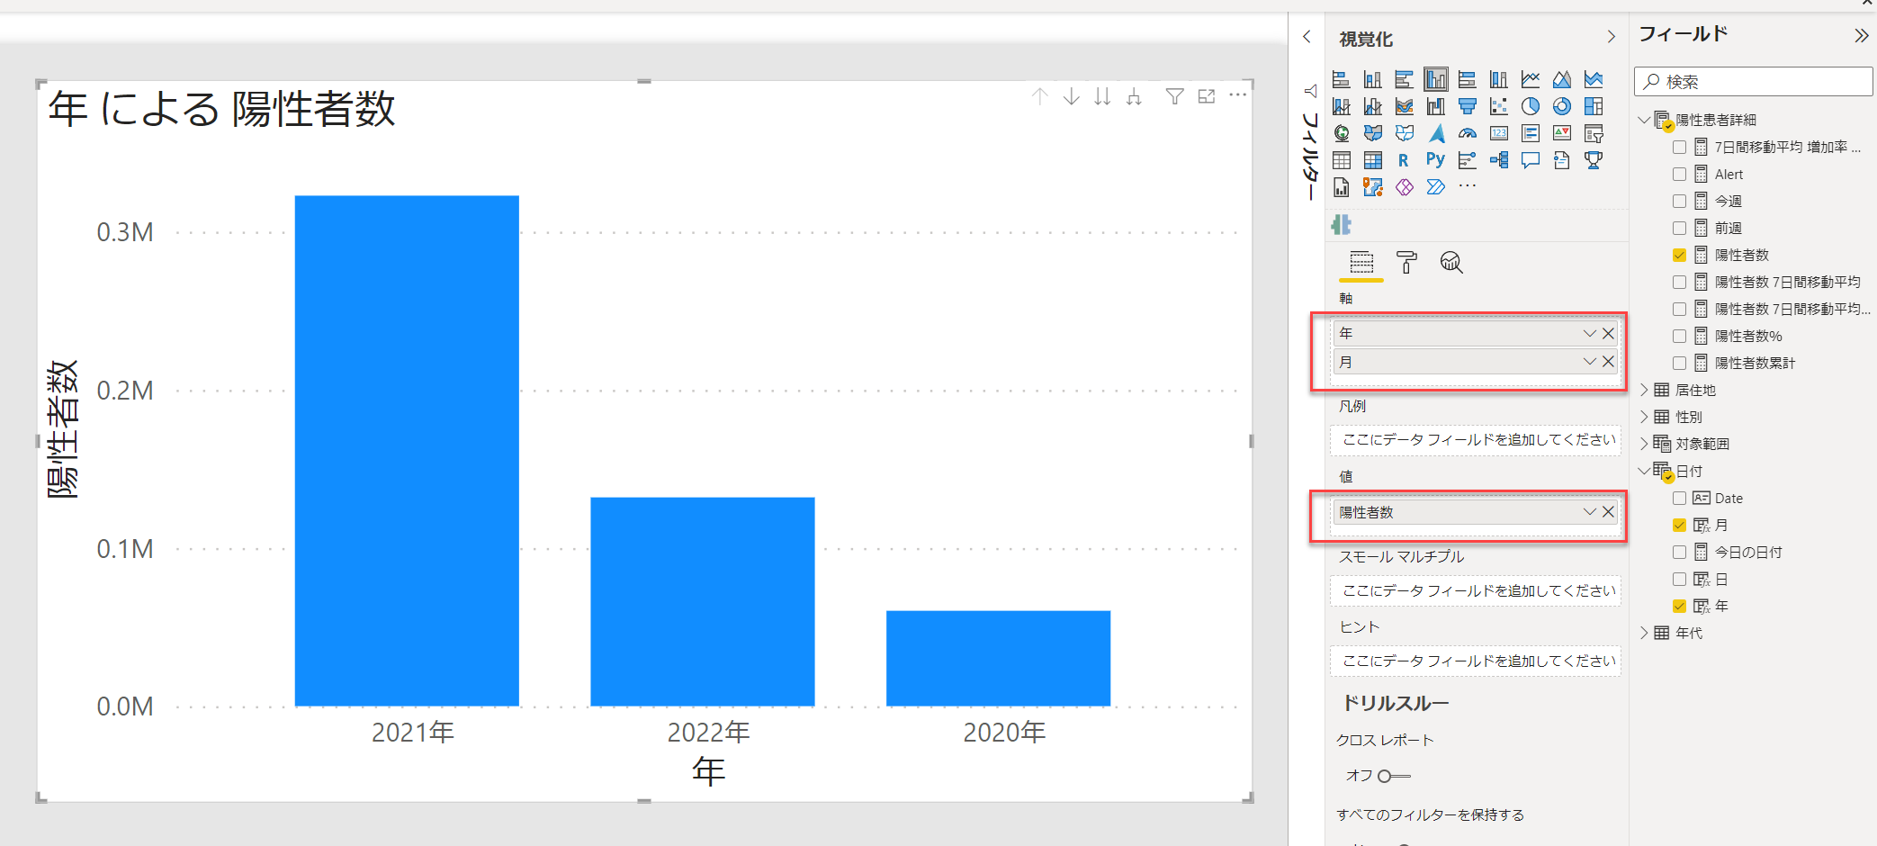Choose the line chart visual
The image size is (1877, 846).
click(x=1531, y=79)
